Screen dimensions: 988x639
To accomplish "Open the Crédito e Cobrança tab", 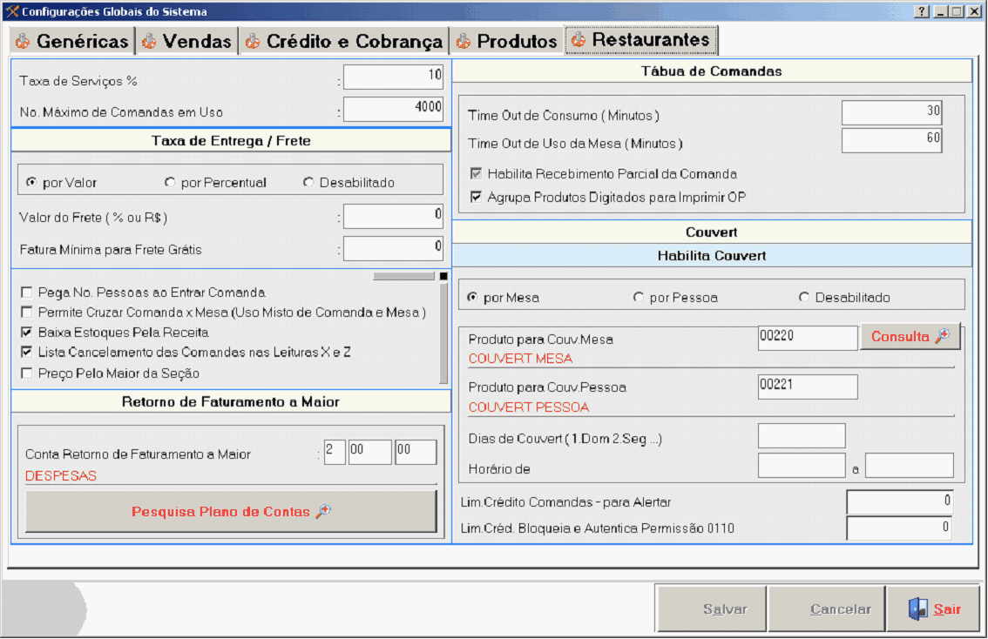I will [343, 41].
